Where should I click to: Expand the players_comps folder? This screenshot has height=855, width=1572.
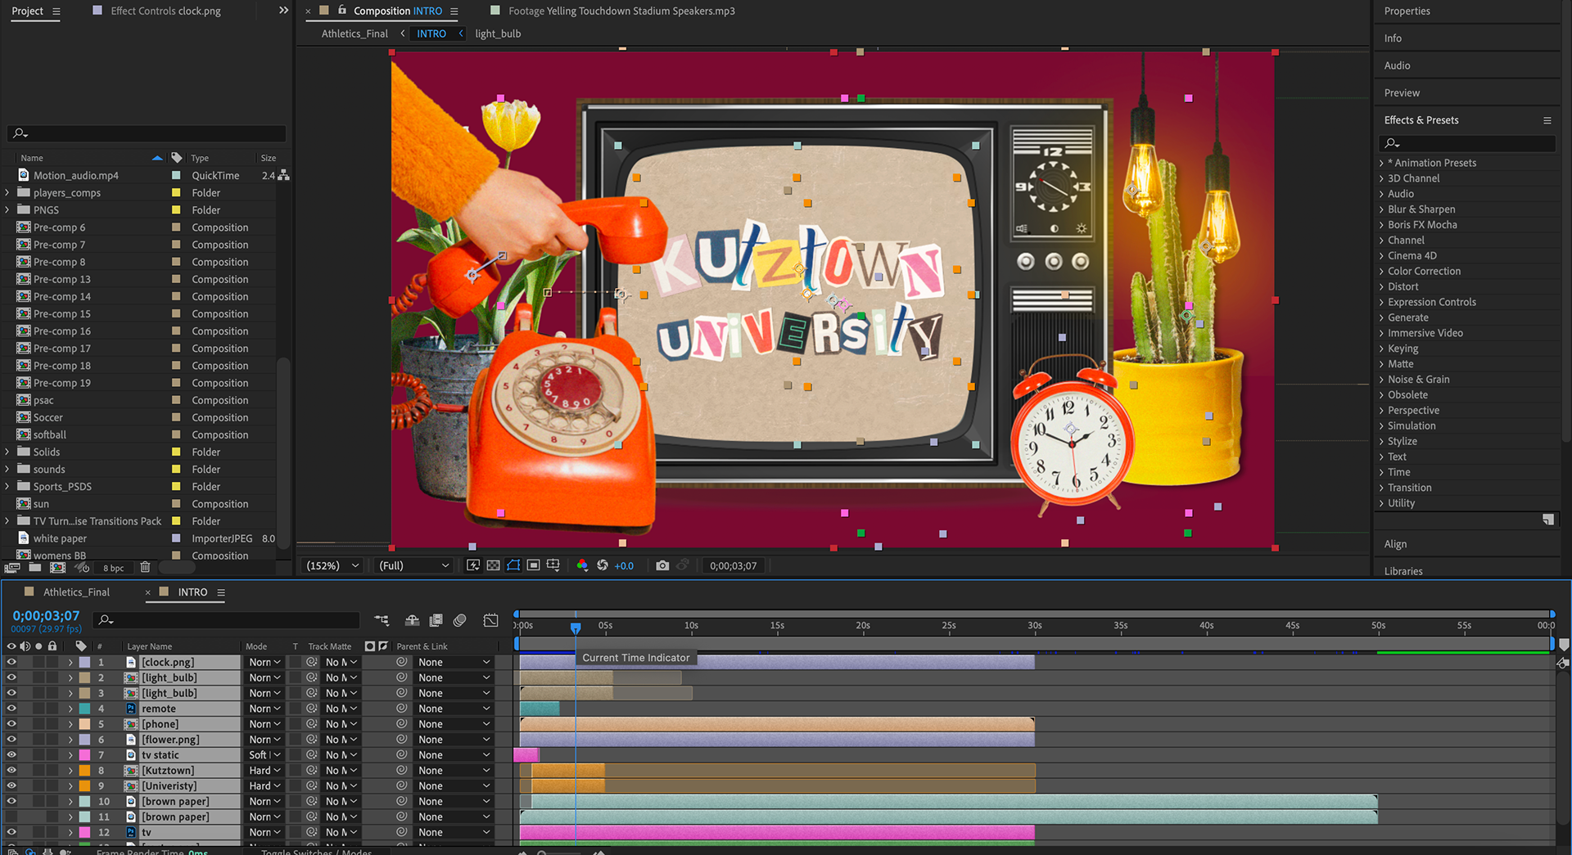click(x=7, y=193)
